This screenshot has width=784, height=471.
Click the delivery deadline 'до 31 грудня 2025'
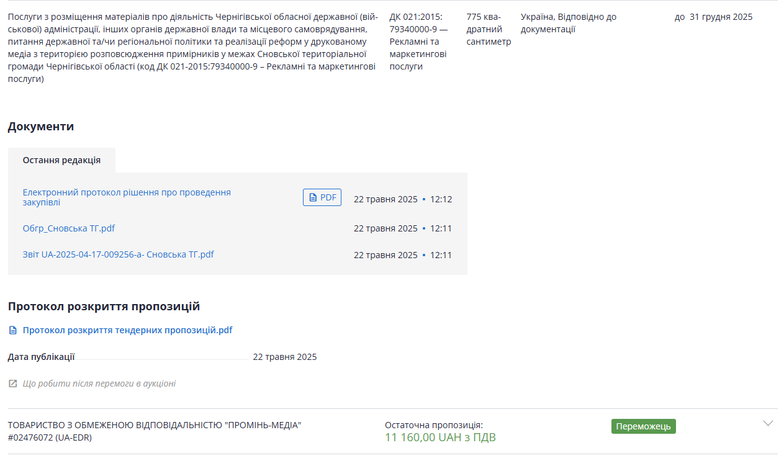(x=713, y=17)
